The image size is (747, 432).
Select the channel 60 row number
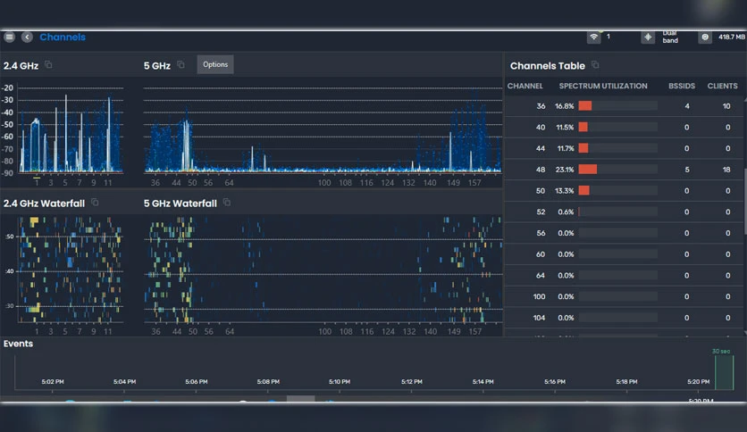(x=541, y=254)
